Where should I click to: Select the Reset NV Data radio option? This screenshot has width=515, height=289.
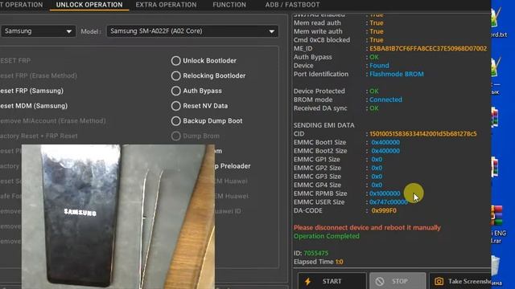click(x=175, y=106)
